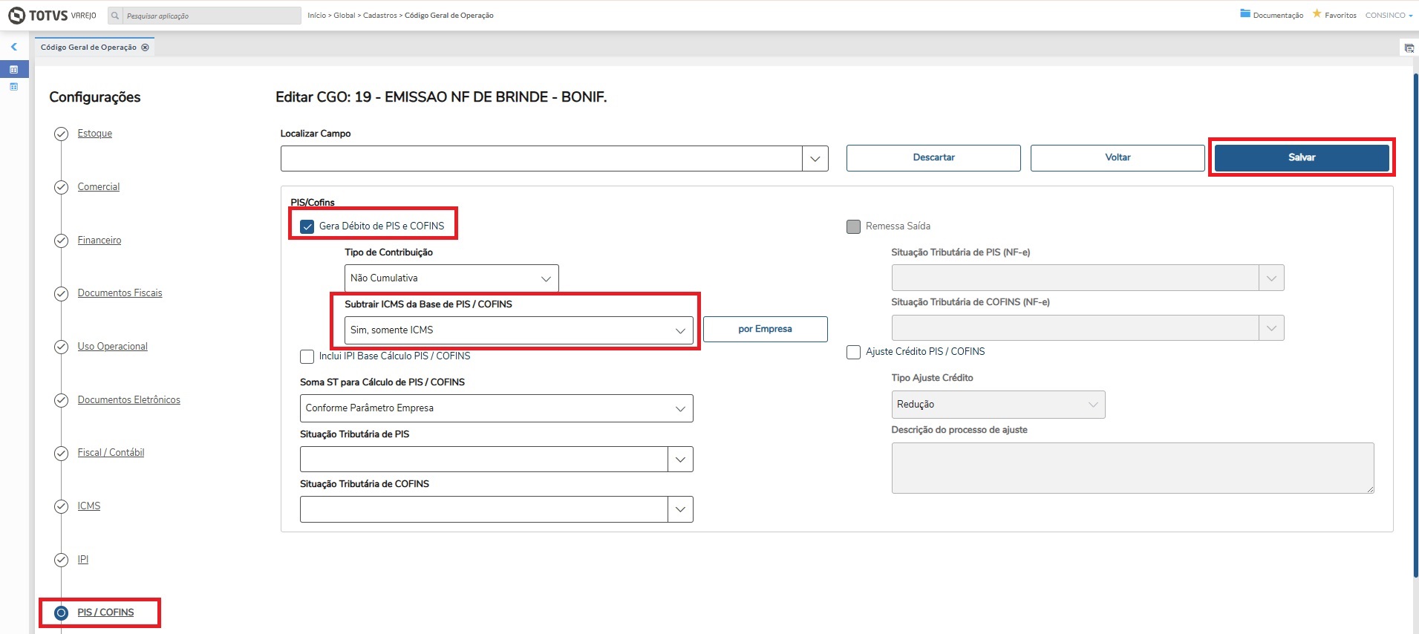
Task: Select the second sidebar grid icon
Action: [13, 87]
